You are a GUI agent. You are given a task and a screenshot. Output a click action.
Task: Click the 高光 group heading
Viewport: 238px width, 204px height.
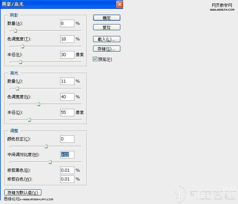coord(14,73)
